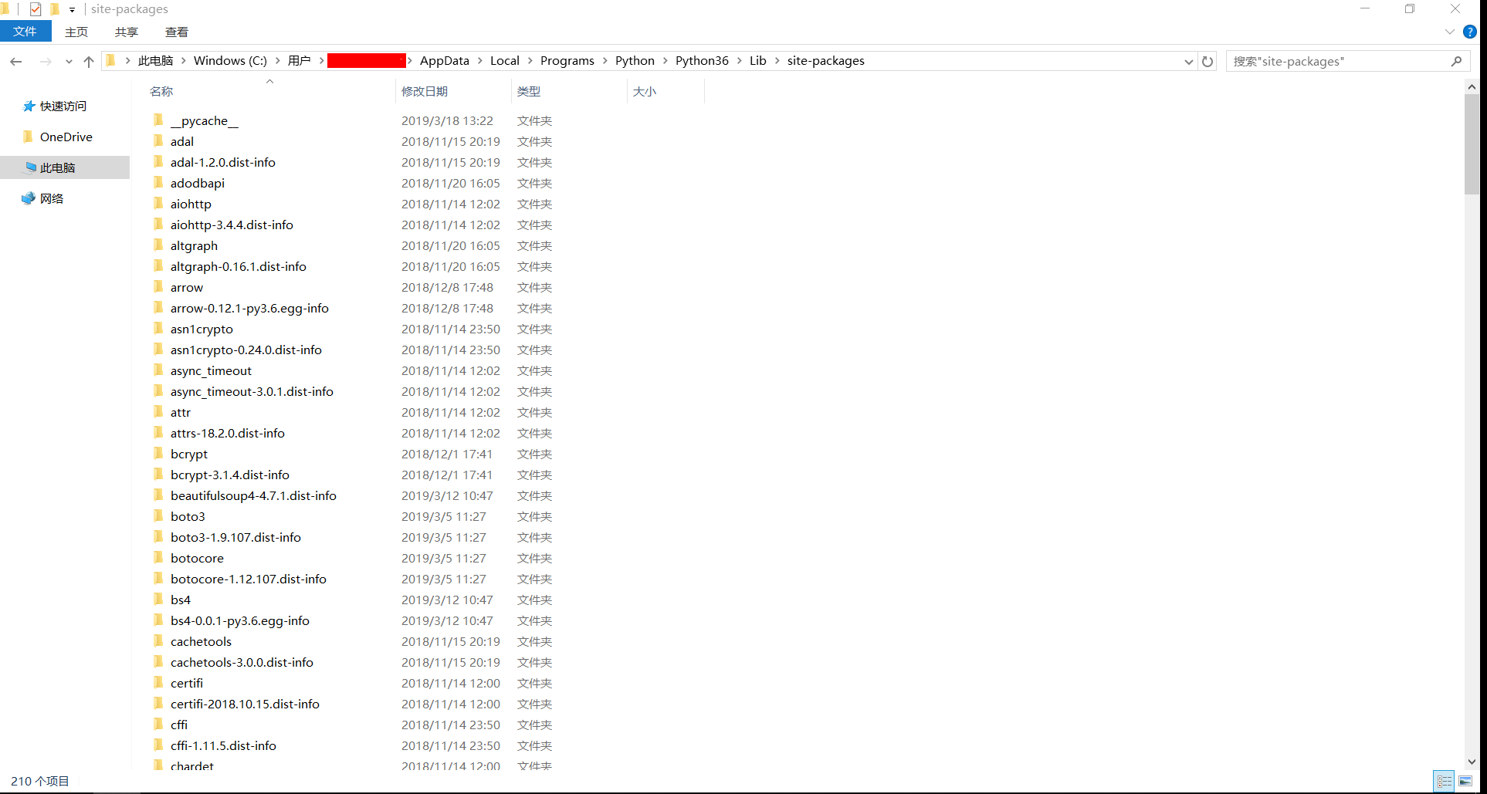Open the Help question mark icon
The image size is (1487, 794).
pyautogui.click(x=1470, y=32)
